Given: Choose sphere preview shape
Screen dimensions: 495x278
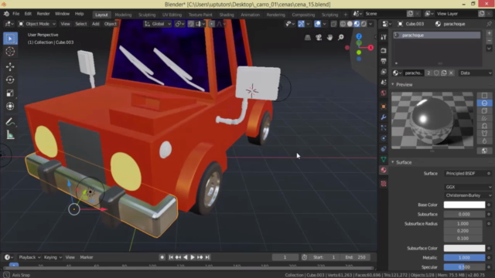Looking at the screenshot, I should (x=484, y=103).
